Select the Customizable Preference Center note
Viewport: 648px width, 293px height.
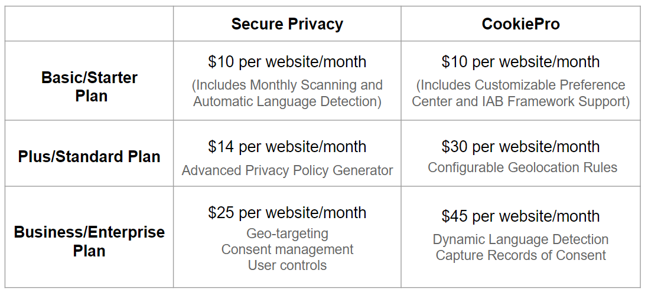pos(521,93)
